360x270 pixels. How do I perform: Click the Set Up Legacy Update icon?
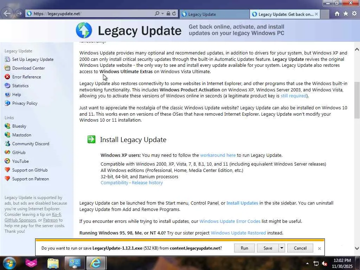click(7, 59)
